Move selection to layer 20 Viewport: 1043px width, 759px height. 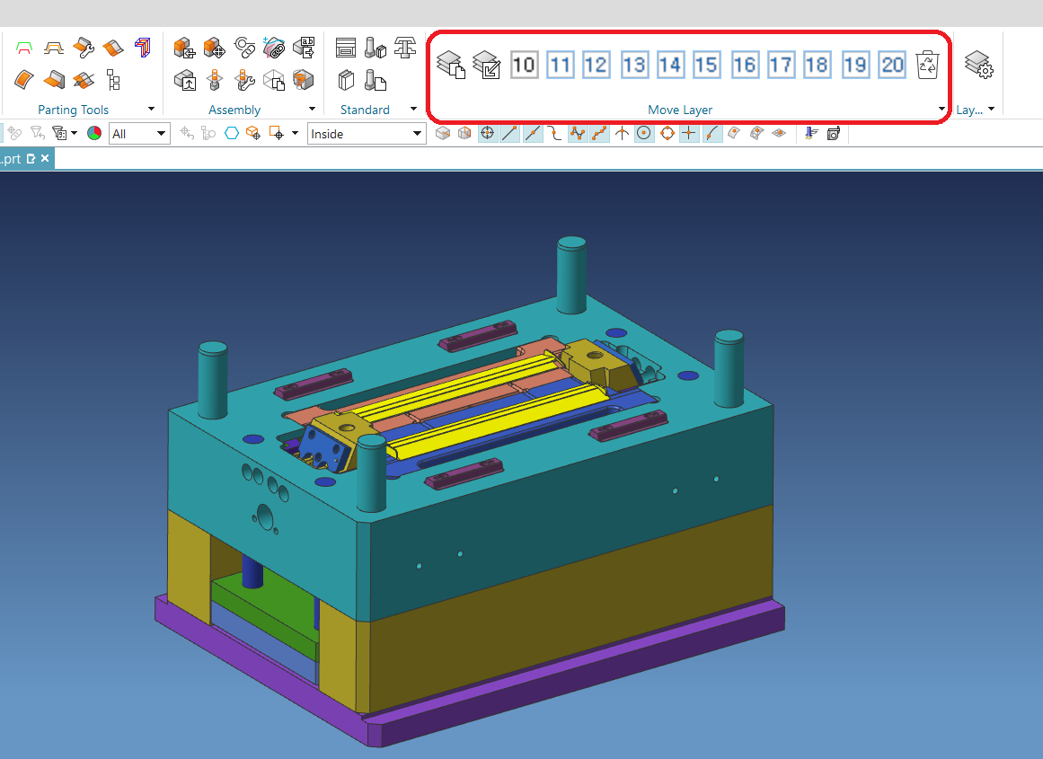click(891, 65)
